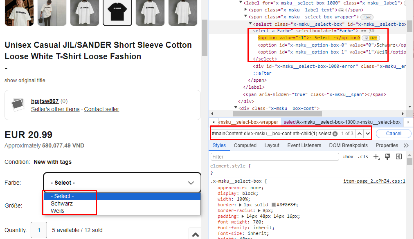Switch to the Computed tab

[x=245, y=145]
